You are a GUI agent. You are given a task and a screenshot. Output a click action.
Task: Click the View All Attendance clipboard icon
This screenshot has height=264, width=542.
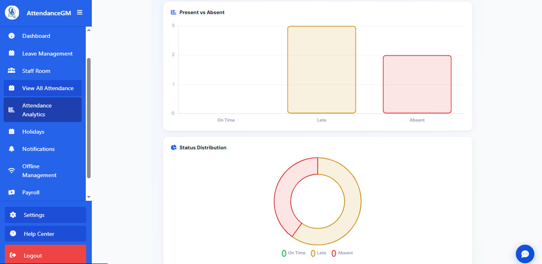12,88
